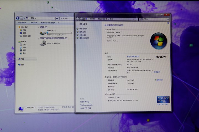Open 圖片 library in navigation pane

coord(23,53)
